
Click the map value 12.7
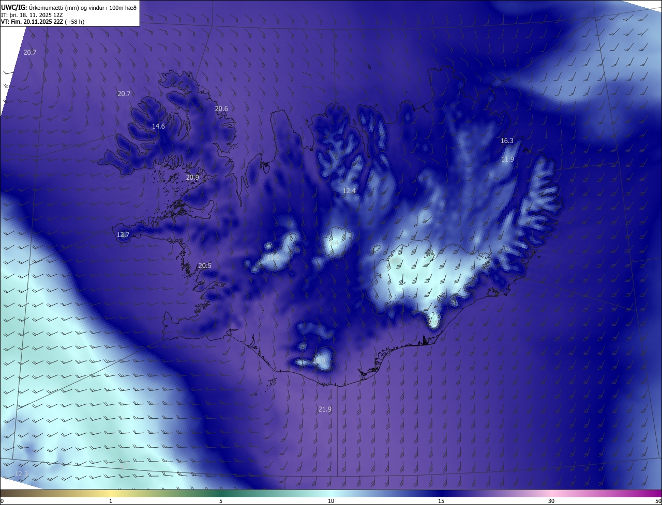[x=123, y=234]
